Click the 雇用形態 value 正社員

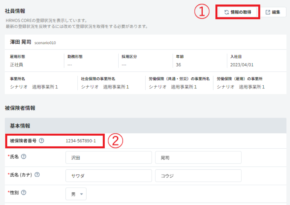pos(16,65)
